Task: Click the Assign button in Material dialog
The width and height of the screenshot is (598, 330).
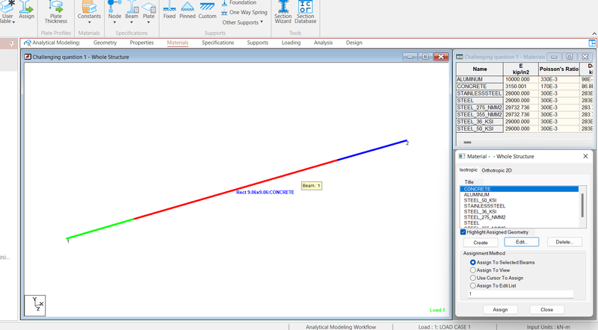Action: (500, 309)
